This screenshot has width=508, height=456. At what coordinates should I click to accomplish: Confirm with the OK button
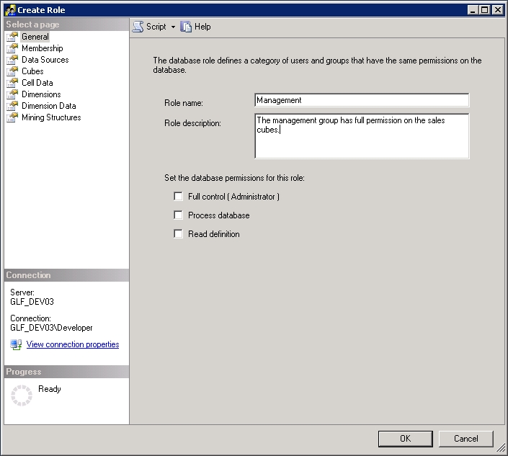point(405,439)
